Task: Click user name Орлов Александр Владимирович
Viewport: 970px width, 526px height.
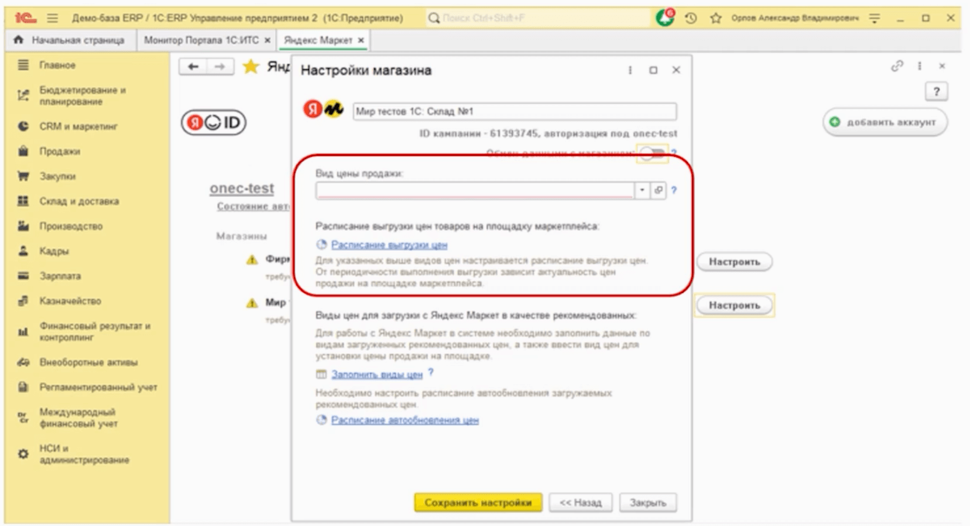Action: 795,18
